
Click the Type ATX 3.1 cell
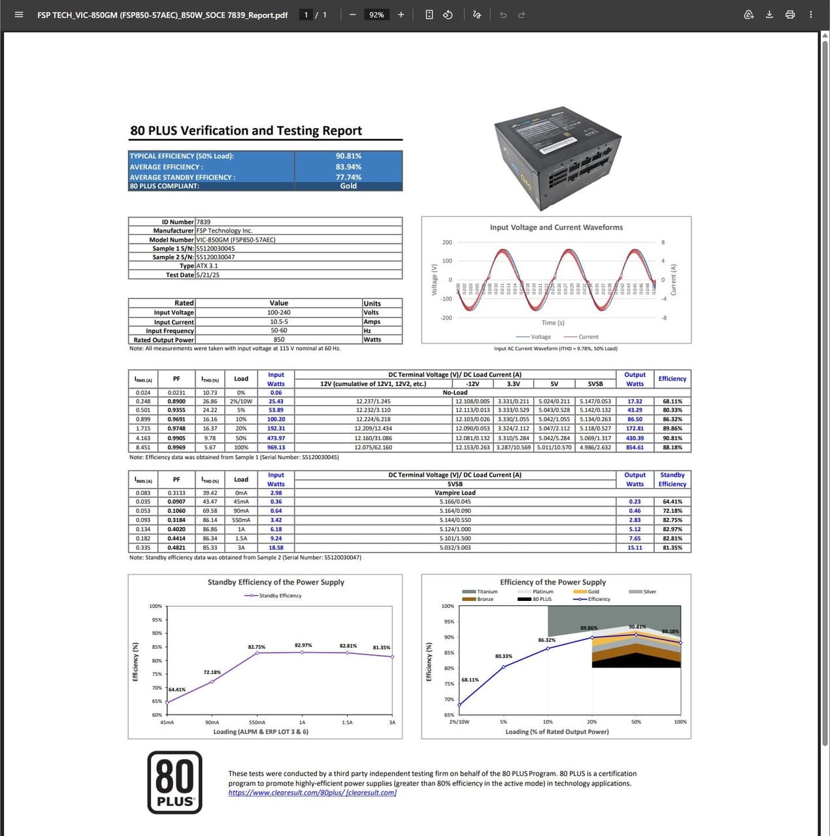[x=299, y=266]
